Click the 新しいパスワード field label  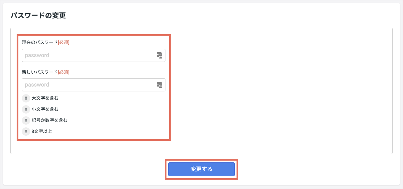point(40,72)
